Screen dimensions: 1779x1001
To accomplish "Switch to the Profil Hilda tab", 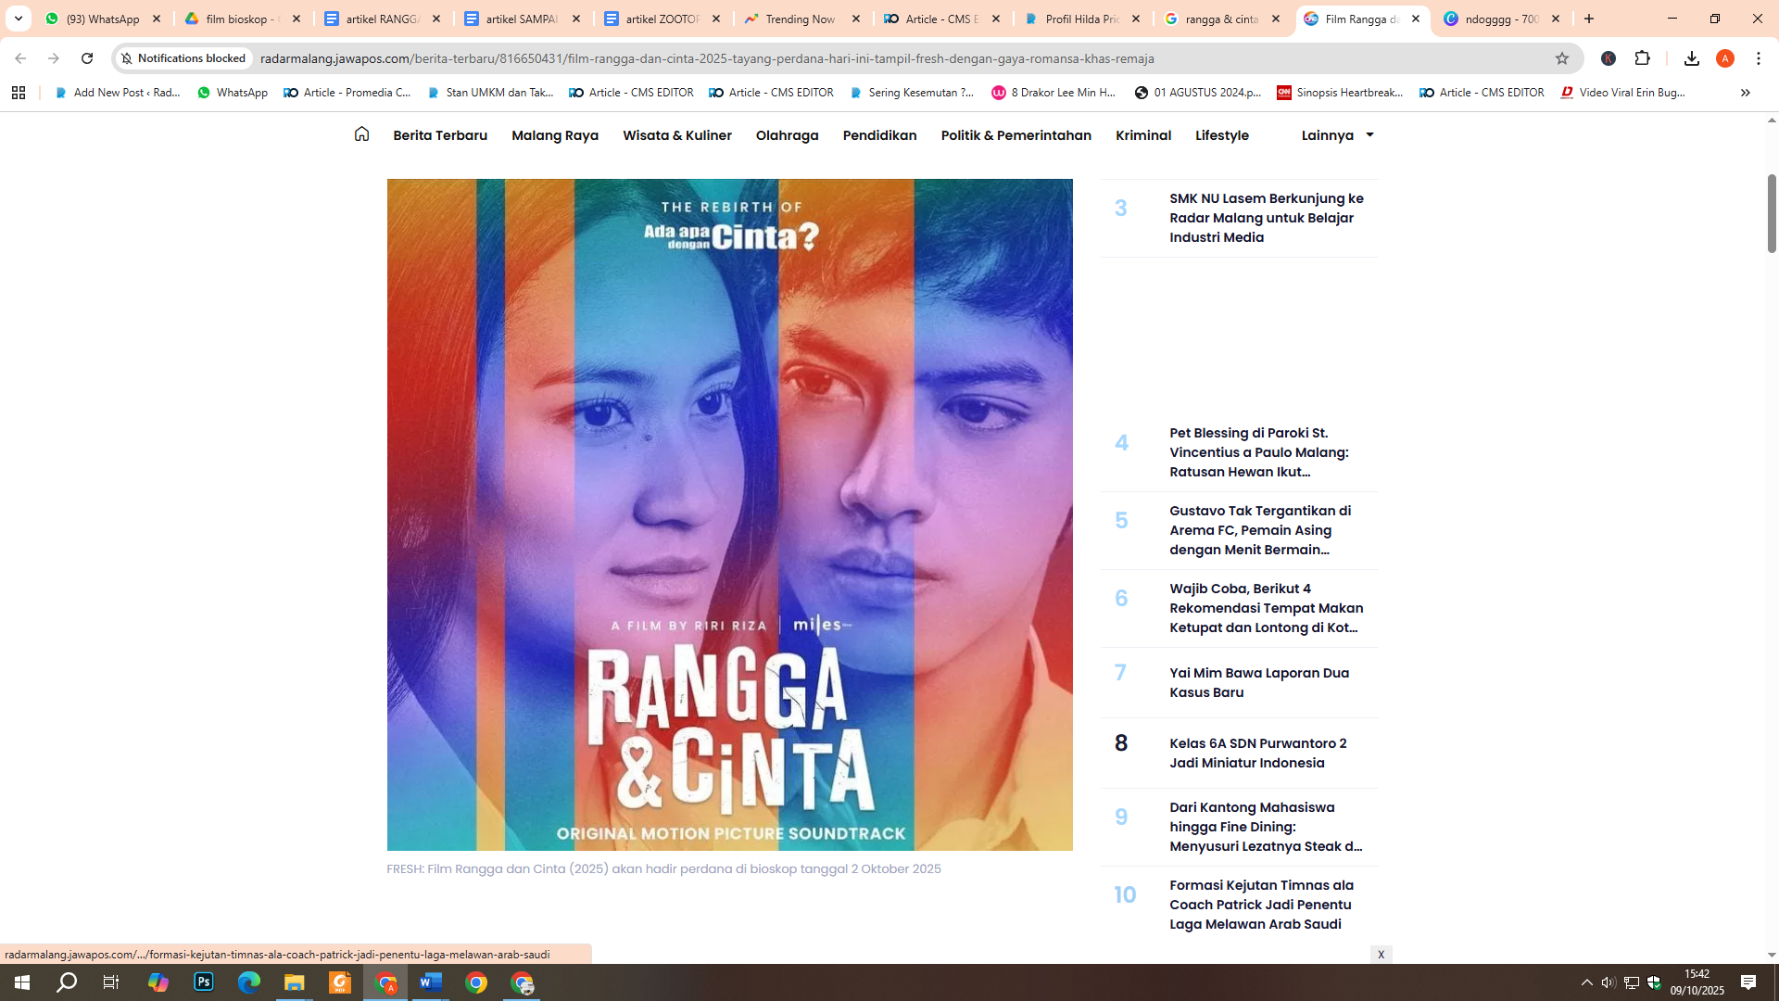I will click(x=1082, y=19).
